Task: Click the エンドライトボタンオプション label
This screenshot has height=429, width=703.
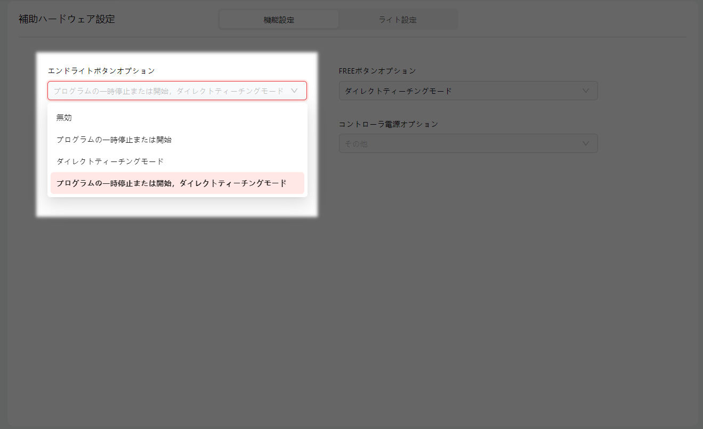Action: point(101,71)
